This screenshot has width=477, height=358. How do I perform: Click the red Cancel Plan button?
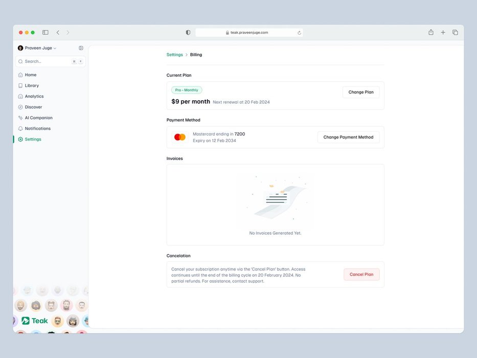click(361, 275)
